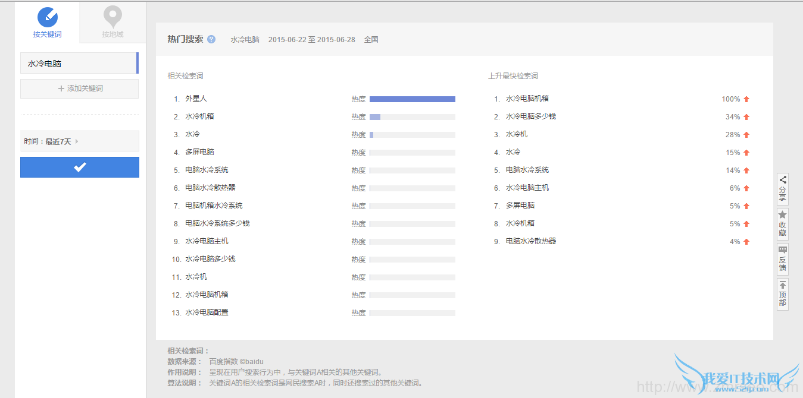
Task: Confirm with the blue checkmark button
Action: click(80, 167)
